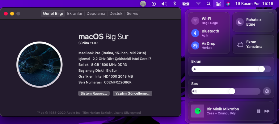Image resolution: width=279 pixels, height=124 pixels.
Task: Toggle Rahatsız Etme (Do Not Disturb)
Action: tap(240, 22)
